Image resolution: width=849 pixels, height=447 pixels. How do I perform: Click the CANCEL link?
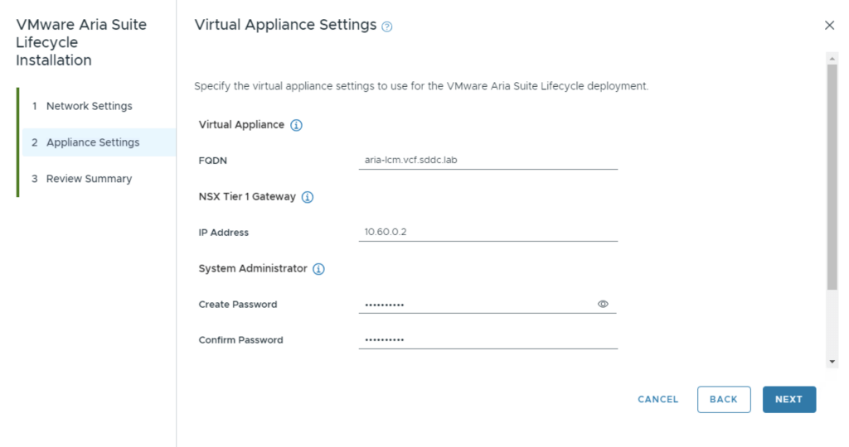click(x=657, y=399)
